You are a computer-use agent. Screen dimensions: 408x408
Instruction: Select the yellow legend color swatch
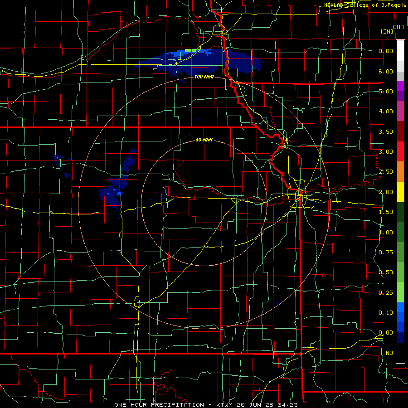(400, 192)
